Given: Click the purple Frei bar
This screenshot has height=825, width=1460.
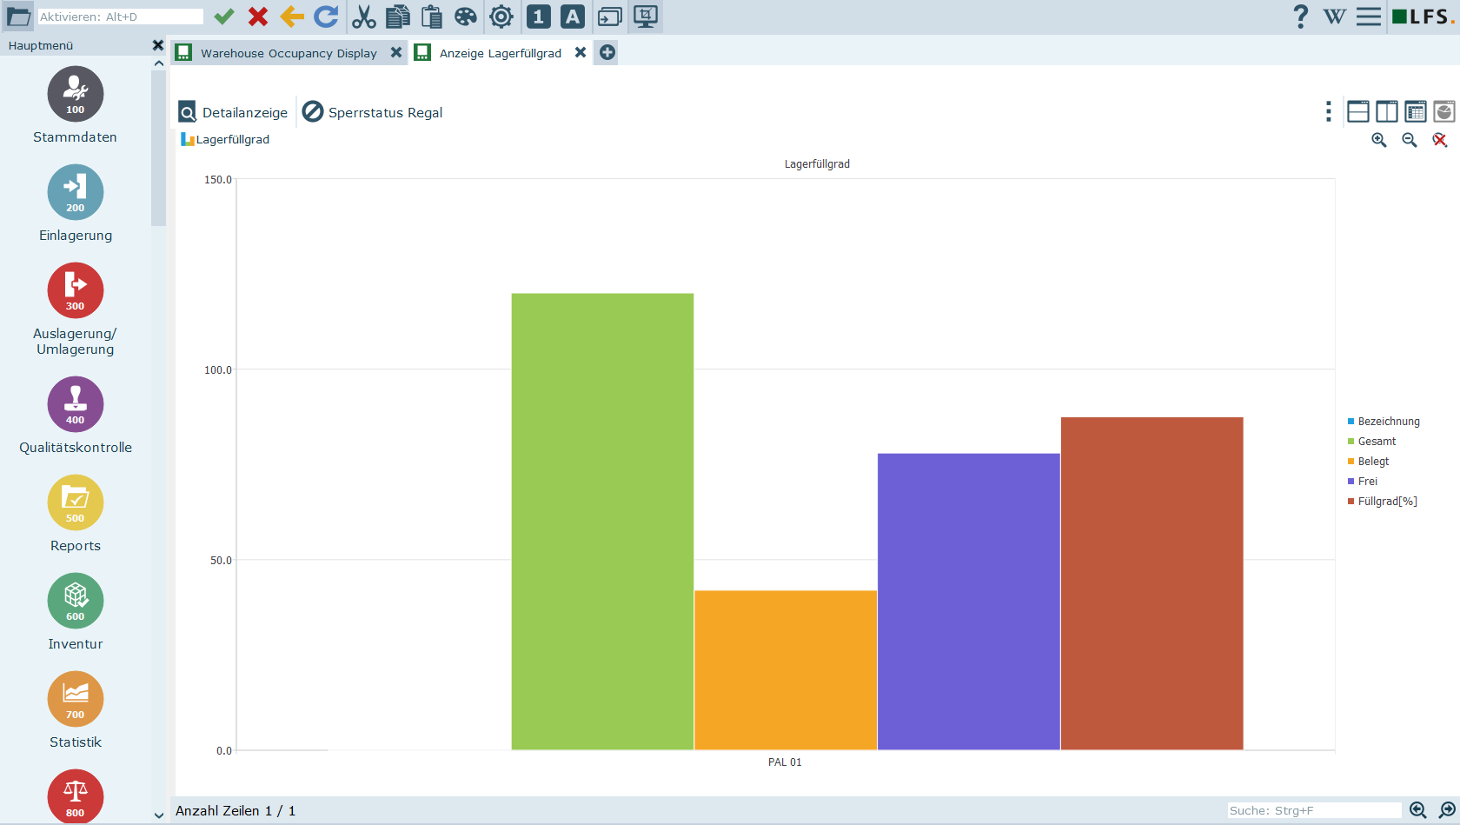Looking at the screenshot, I should [x=969, y=602].
